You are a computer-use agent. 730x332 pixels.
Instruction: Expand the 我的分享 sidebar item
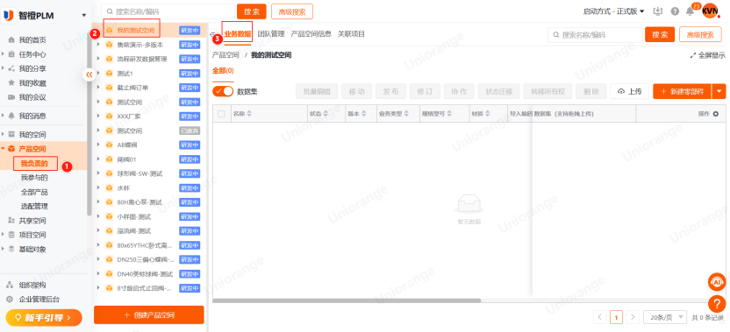[x=4, y=69]
